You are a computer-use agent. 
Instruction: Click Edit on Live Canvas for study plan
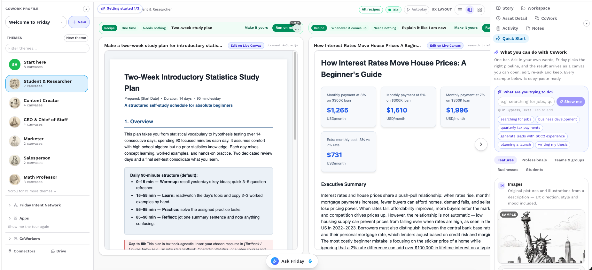246,46
